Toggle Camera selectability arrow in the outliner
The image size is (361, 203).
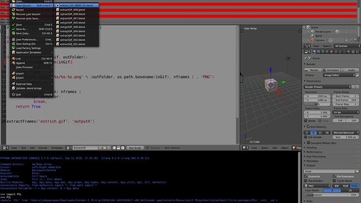(351, 40)
